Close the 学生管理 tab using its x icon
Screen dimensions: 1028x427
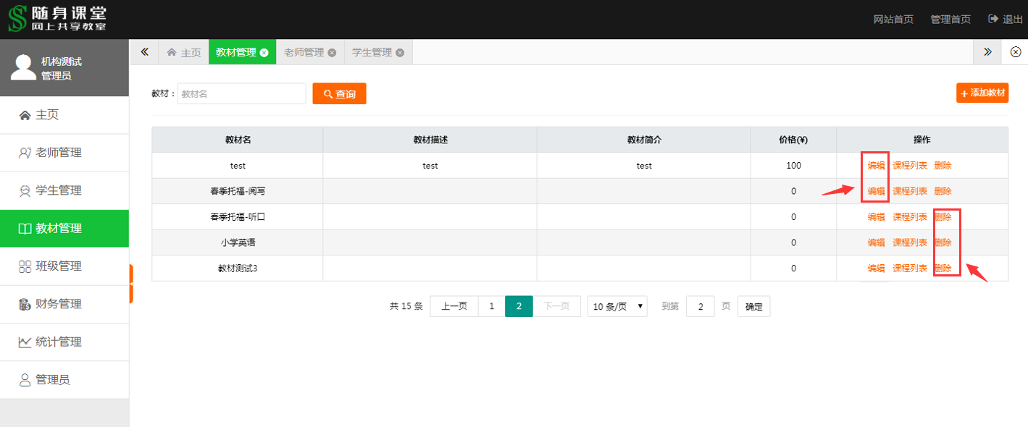[400, 53]
